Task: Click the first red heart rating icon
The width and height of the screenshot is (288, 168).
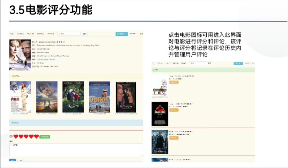Action: [x=16, y=136]
